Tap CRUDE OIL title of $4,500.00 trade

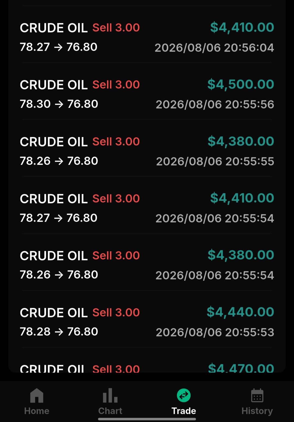54,85
